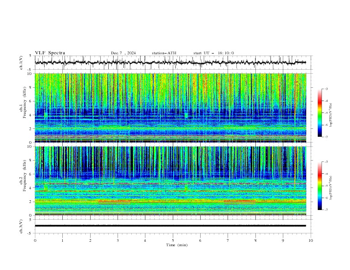The image size is (350, 270).
Task: Click the ch.1 voltage waveform trace
Action: tap(171, 63)
